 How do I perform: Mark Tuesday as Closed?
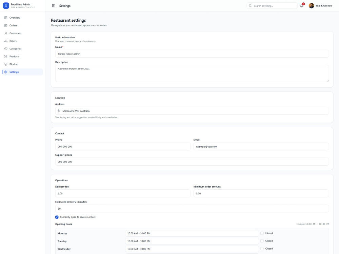coord(262,241)
